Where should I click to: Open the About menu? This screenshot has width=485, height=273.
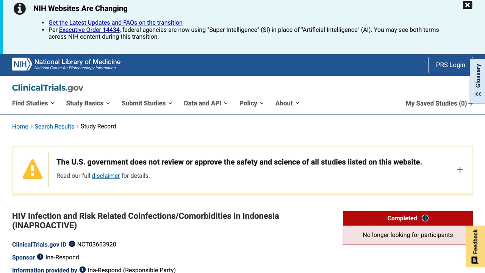(x=287, y=103)
